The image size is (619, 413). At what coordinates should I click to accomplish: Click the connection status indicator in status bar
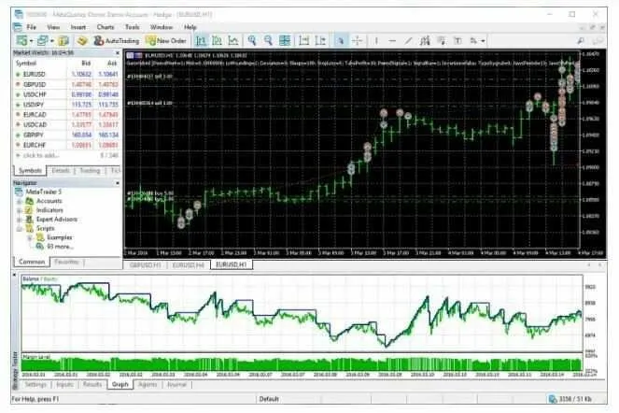point(570,399)
